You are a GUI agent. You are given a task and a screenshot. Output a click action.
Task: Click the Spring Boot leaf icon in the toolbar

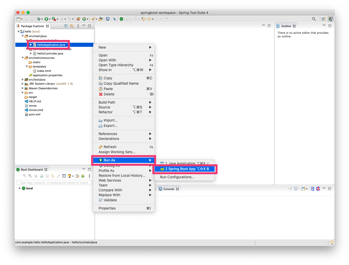point(121,19)
